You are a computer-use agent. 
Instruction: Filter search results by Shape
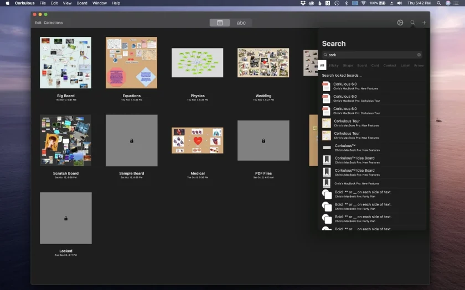click(348, 65)
